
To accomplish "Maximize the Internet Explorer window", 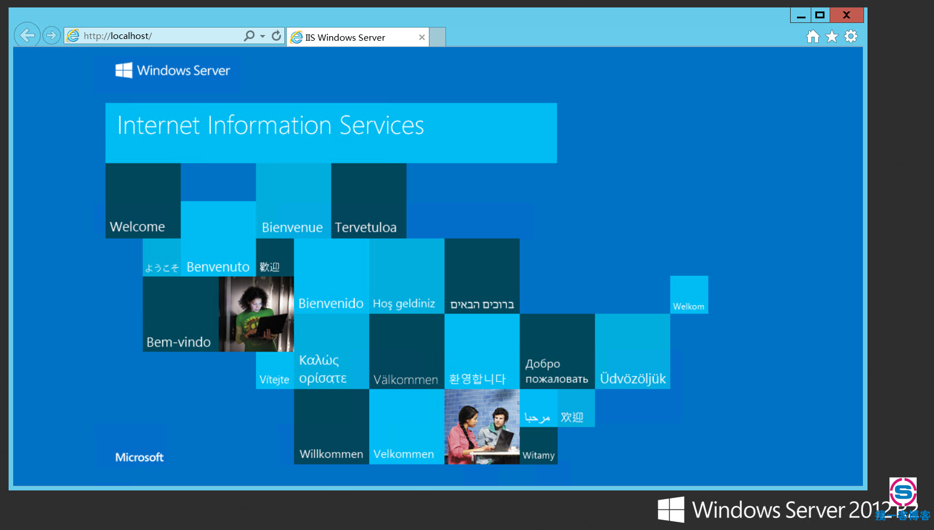I will tap(820, 15).
